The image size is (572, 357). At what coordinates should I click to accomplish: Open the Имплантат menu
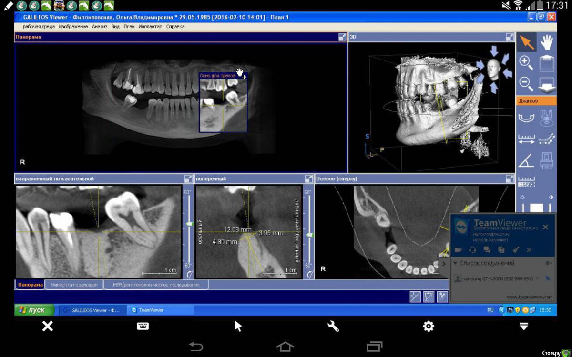tap(150, 27)
